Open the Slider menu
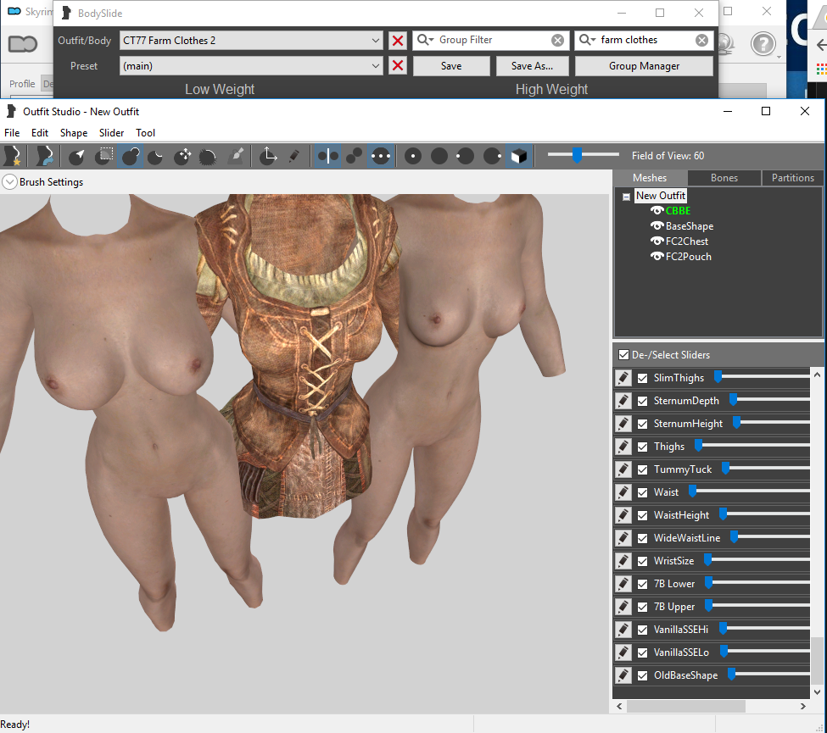 tap(111, 133)
